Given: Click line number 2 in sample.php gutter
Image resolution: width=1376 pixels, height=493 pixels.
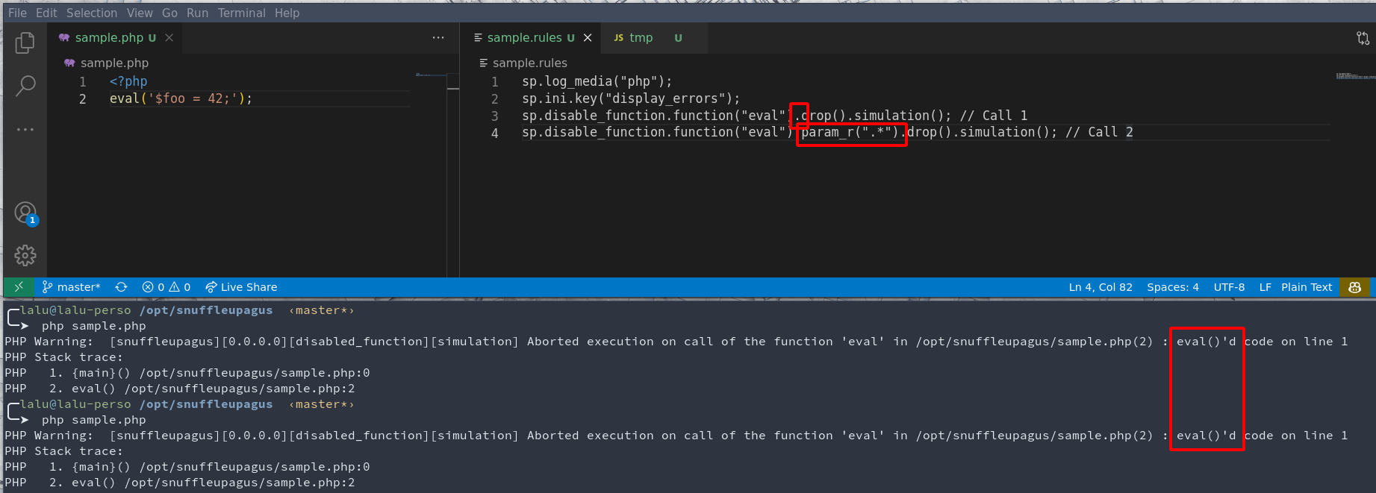Looking at the screenshot, I should click(x=82, y=98).
